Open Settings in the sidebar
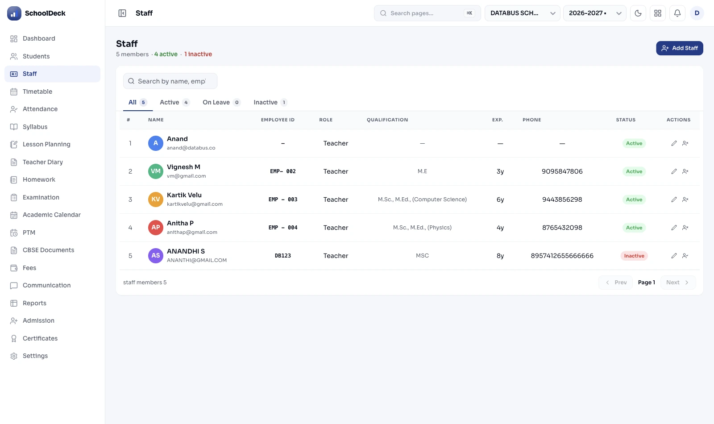Screen dimensions: 714x424 (x=52, y=356)
